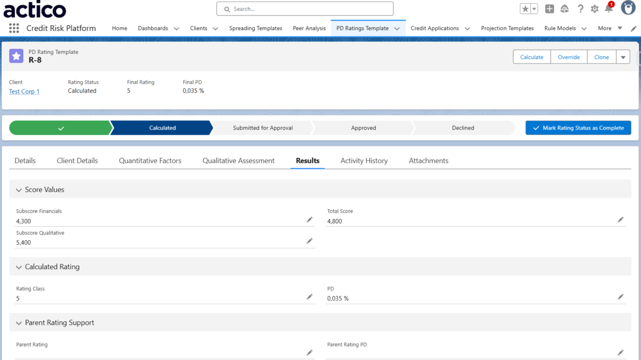Open the Activity History tab
641x360 pixels.
pyautogui.click(x=364, y=161)
